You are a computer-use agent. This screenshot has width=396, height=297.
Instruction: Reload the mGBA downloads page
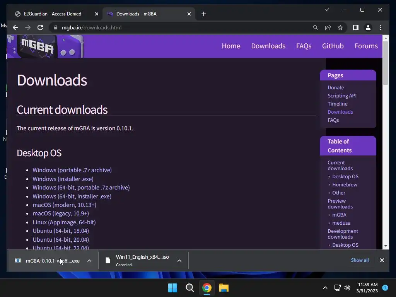(40, 27)
